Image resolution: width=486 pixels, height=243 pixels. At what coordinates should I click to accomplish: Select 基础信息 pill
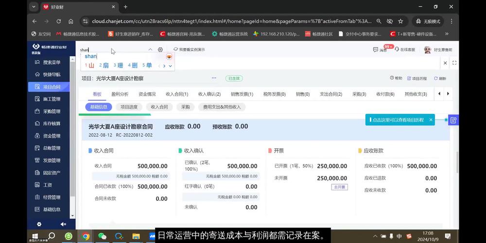(x=99, y=107)
